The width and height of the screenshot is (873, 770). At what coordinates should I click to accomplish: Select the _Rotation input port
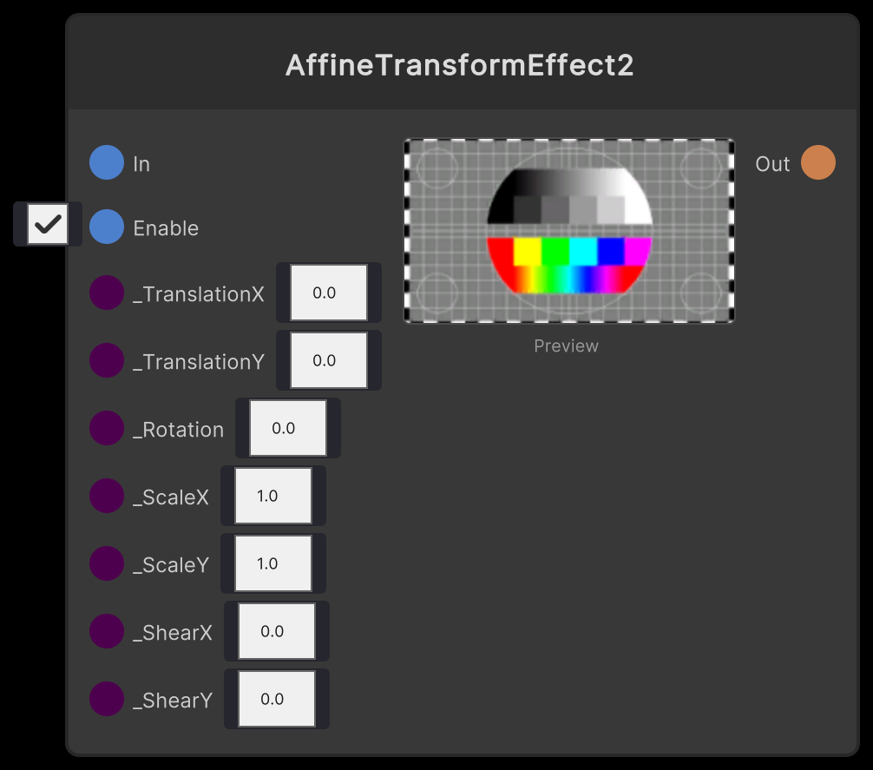coord(106,428)
